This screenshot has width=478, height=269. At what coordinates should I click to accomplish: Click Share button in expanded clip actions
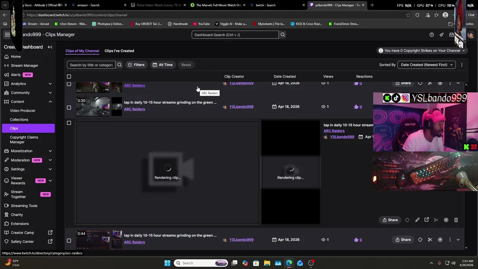tap(390, 220)
